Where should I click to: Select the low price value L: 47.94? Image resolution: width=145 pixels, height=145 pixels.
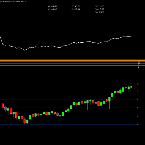pyautogui.click(x=76, y=9)
